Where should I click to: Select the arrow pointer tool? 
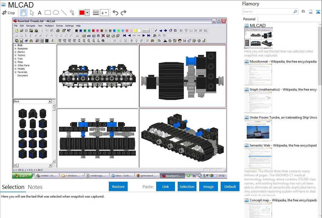coord(32,13)
